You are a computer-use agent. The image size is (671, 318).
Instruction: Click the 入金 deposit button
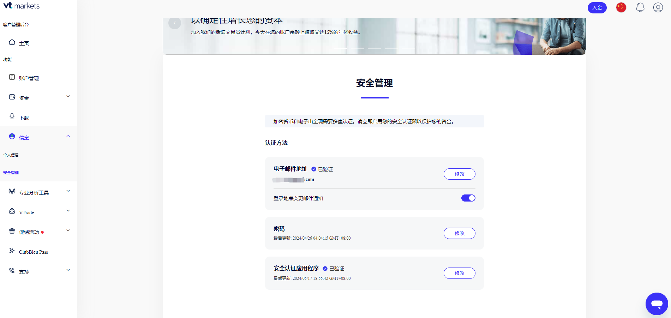pyautogui.click(x=597, y=8)
